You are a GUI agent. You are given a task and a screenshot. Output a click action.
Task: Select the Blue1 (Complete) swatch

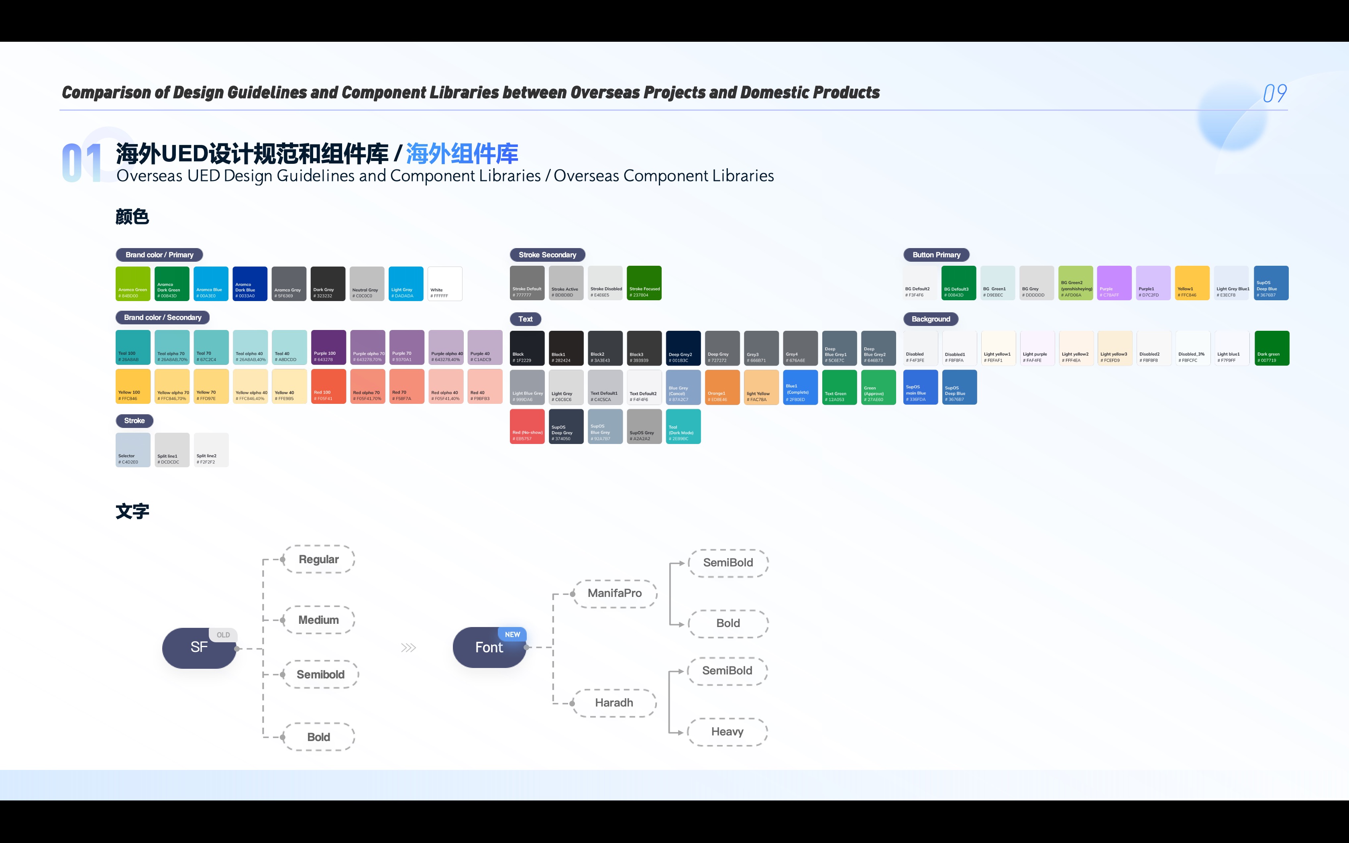pyautogui.click(x=800, y=387)
